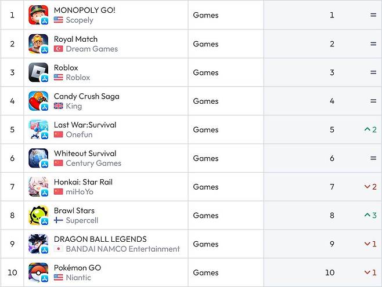Open the Supercell publisher link
The height and width of the screenshot is (287, 382).
pos(82,220)
